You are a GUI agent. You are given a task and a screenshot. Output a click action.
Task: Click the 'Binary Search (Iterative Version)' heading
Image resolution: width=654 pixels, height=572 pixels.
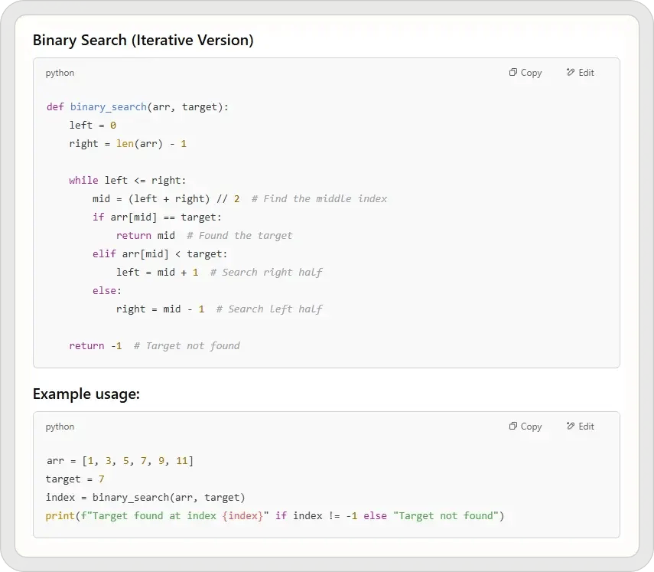point(143,40)
